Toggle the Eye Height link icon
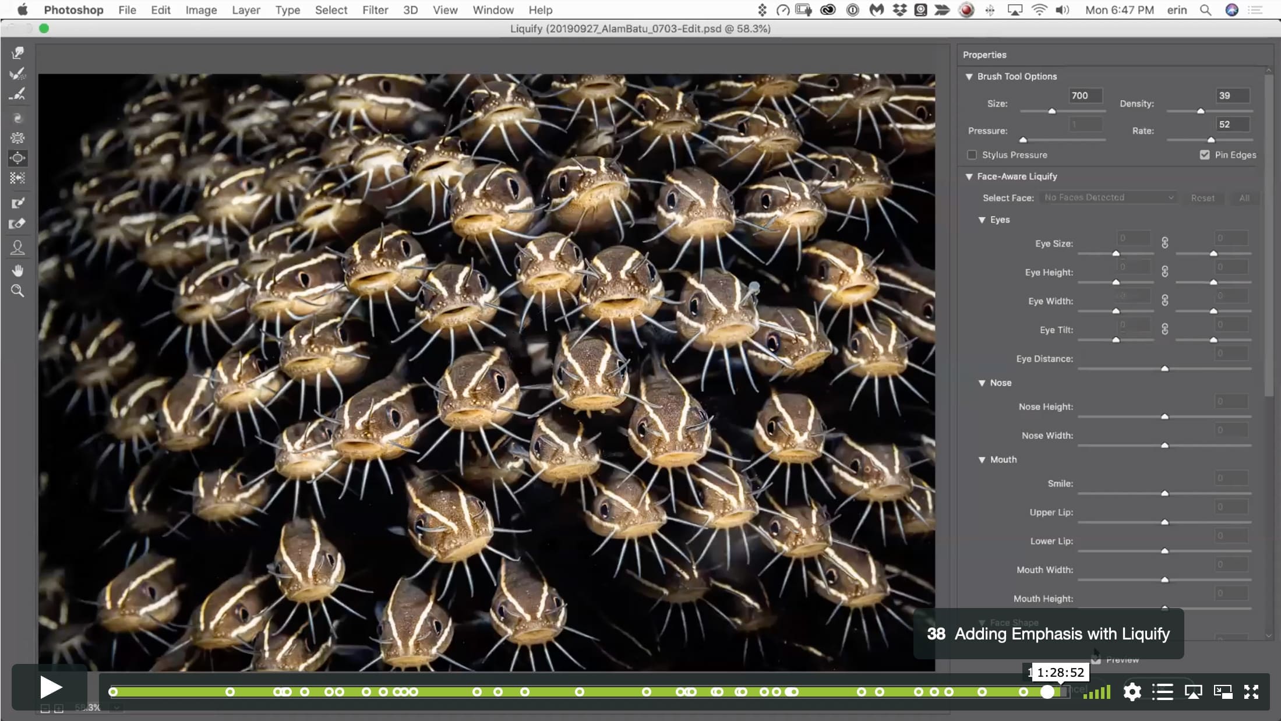The height and width of the screenshot is (721, 1281). pos(1164,271)
